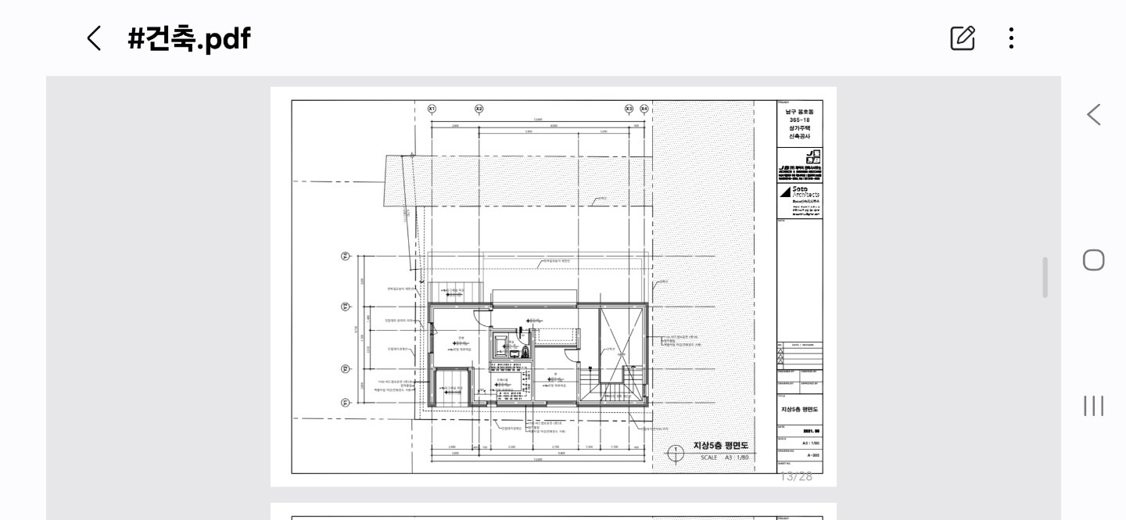Tap the A-305 drawing number cell
Screen dimensions: 1126x520
[813, 454]
